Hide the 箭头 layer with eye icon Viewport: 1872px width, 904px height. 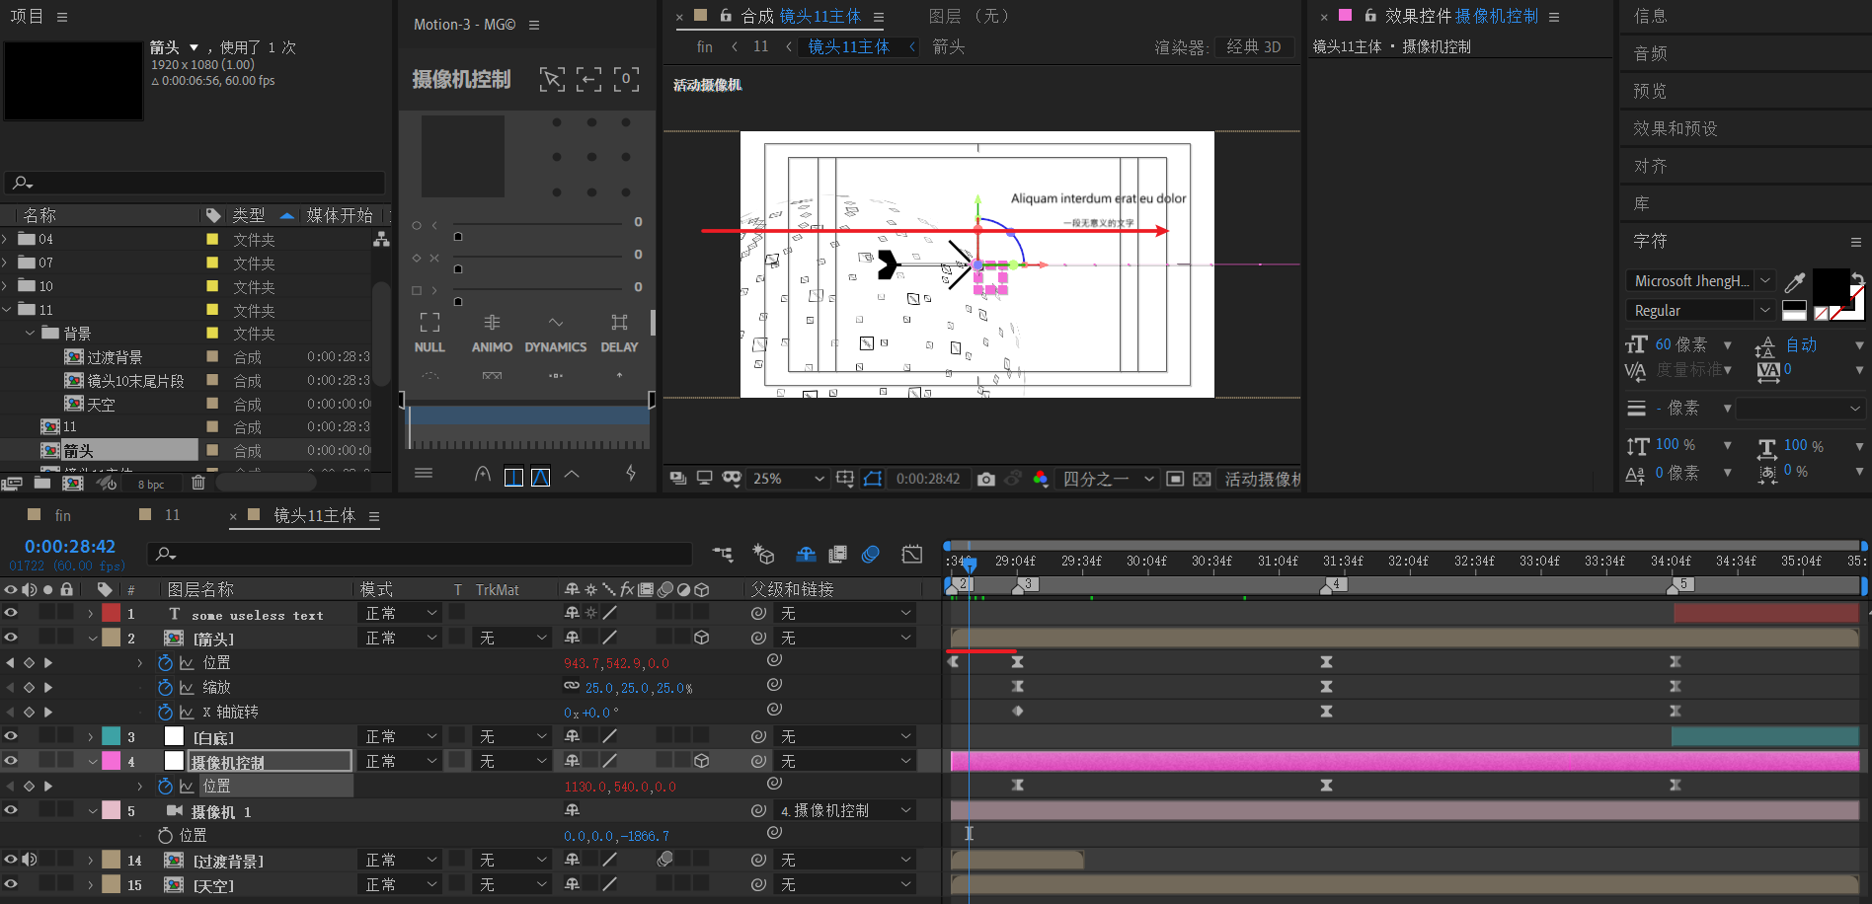[x=11, y=638]
